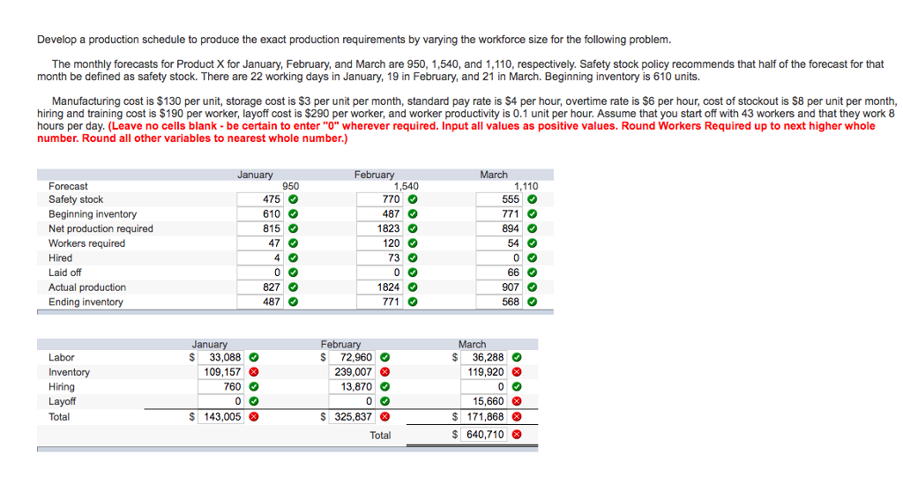Select the January Inventory cost field 109,157
The height and width of the screenshot is (492, 903).
[x=220, y=372]
